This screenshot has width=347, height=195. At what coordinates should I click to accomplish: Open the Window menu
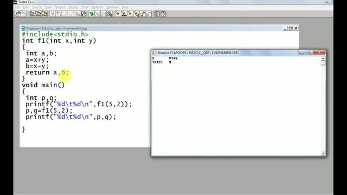pos(112,7)
